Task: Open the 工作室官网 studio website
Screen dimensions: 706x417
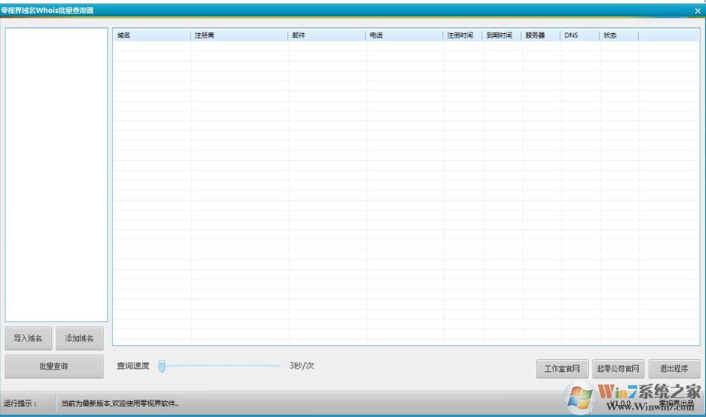Action: (x=562, y=368)
